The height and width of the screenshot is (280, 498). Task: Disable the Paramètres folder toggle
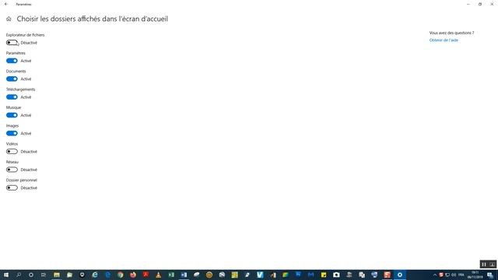click(x=12, y=61)
